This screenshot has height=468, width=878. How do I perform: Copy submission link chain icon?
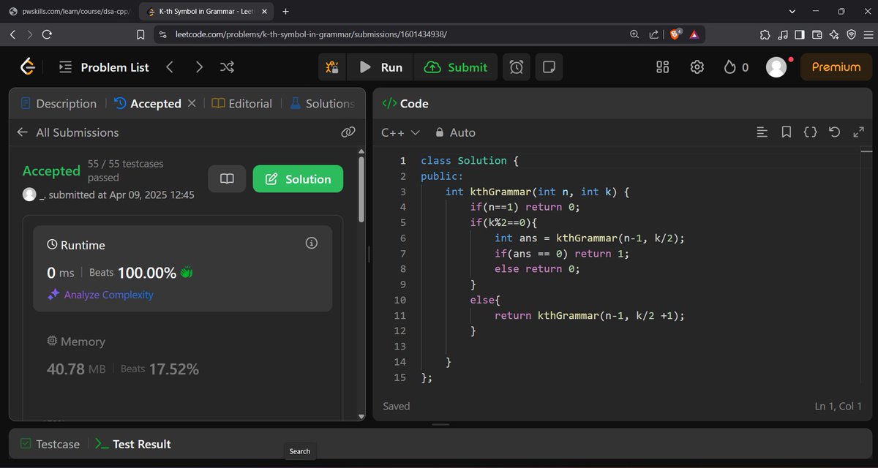[x=348, y=132]
